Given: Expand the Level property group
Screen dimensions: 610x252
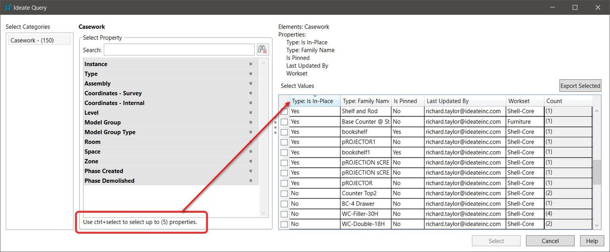Looking at the screenshot, I should 251,112.
